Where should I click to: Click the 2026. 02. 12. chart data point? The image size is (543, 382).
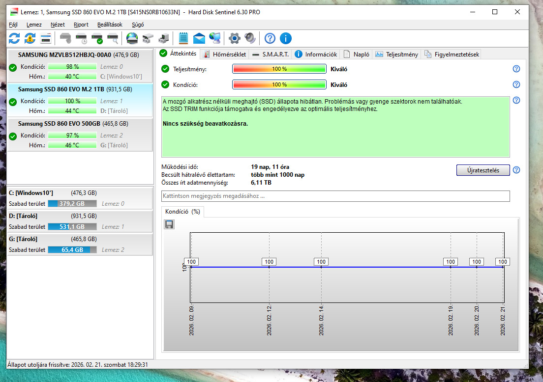pyautogui.click(x=269, y=267)
